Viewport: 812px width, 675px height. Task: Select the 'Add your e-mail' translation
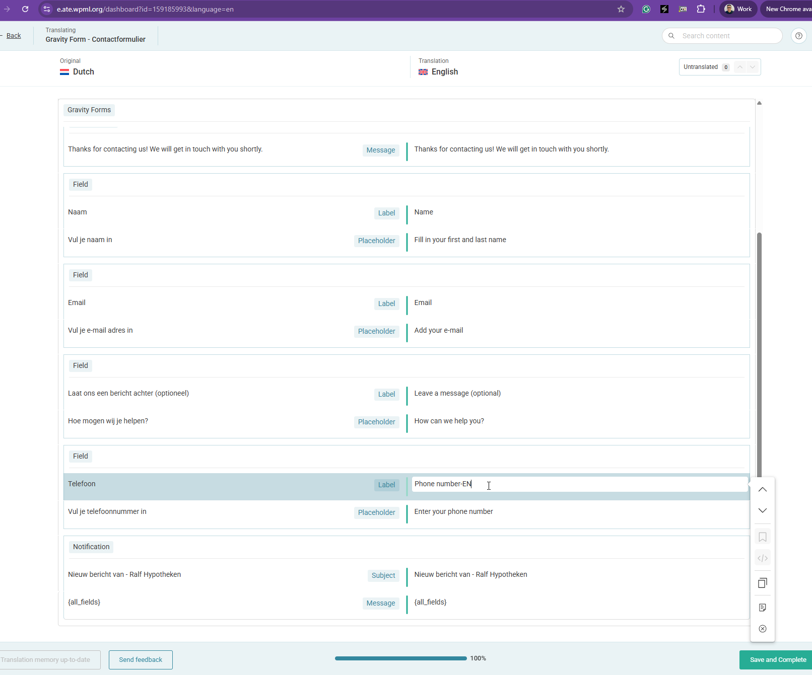(x=439, y=330)
